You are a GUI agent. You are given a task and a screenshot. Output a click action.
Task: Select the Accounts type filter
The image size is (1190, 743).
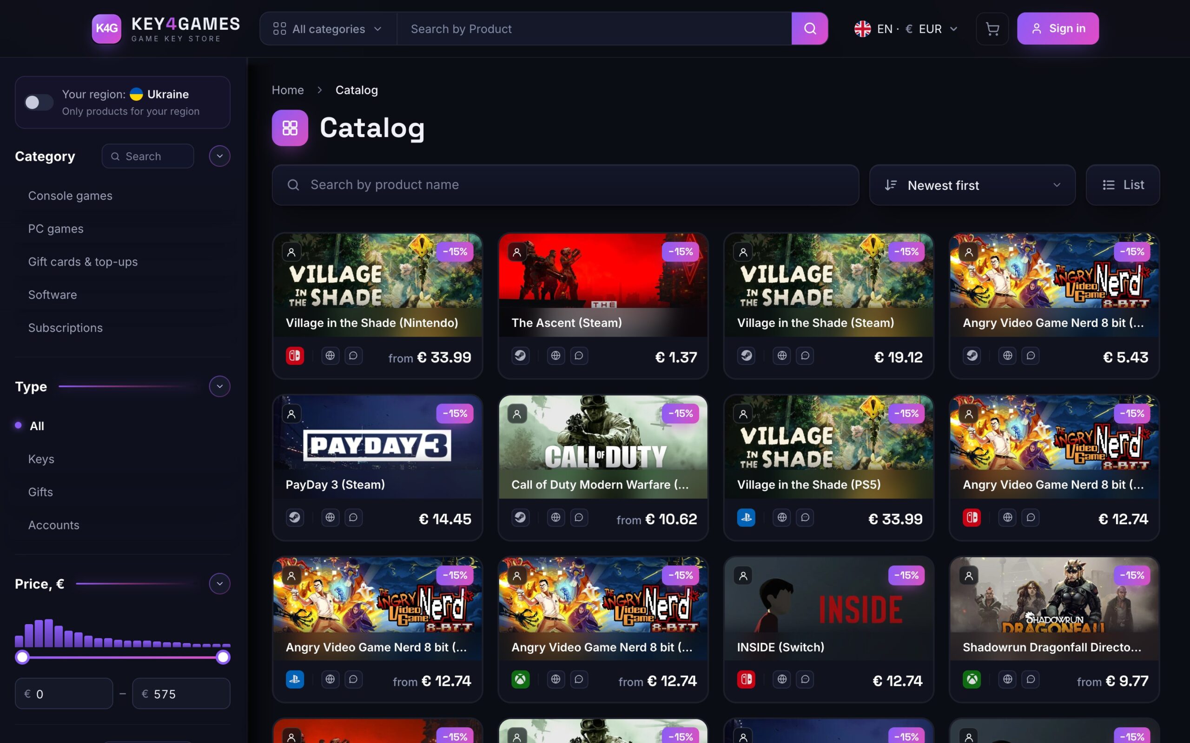click(53, 525)
